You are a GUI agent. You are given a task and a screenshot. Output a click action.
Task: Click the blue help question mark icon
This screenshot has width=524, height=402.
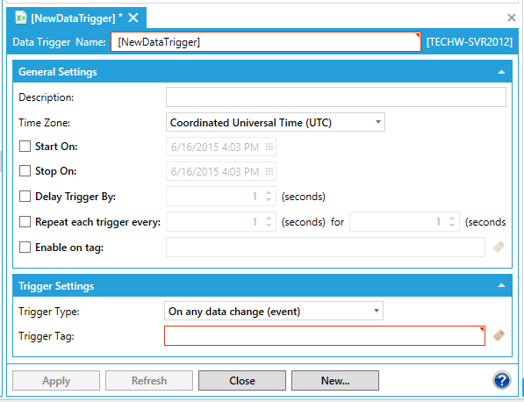(501, 380)
